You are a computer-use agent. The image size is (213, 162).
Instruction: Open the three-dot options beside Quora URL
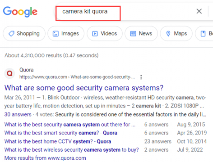coord(141,77)
